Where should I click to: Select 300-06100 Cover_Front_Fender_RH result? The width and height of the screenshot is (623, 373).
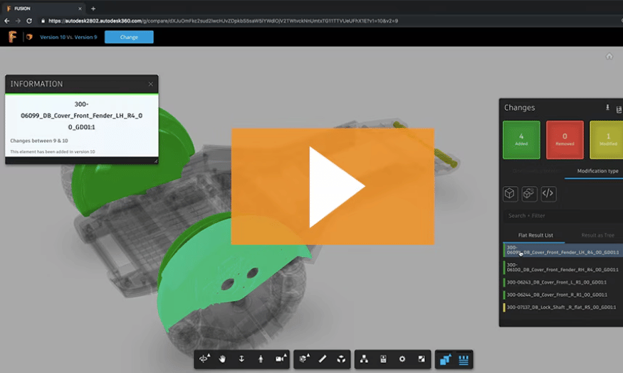562,267
